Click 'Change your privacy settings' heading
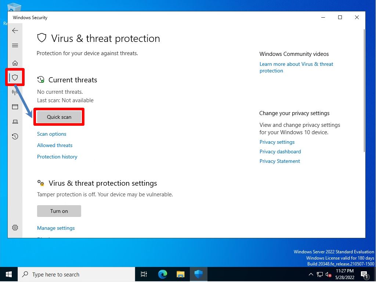Image resolution: width=376 pixels, height=282 pixels. 294,113
